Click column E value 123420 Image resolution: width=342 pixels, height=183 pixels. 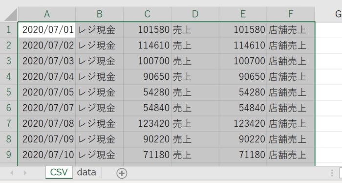pos(243,124)
